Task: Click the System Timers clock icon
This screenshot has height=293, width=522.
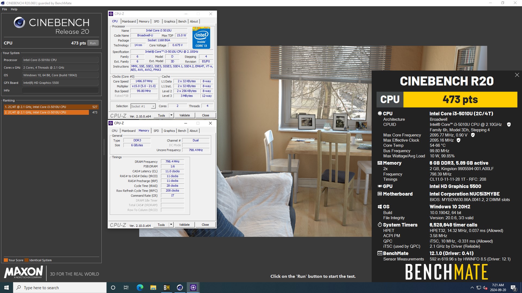Action: (x=380, y=225)
